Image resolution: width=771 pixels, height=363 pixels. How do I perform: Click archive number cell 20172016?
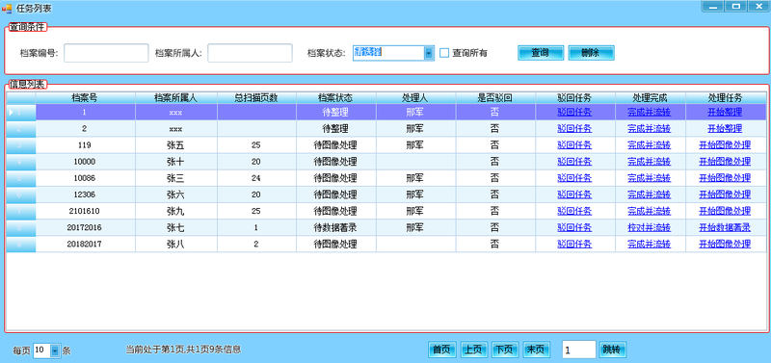click(85, 227)
